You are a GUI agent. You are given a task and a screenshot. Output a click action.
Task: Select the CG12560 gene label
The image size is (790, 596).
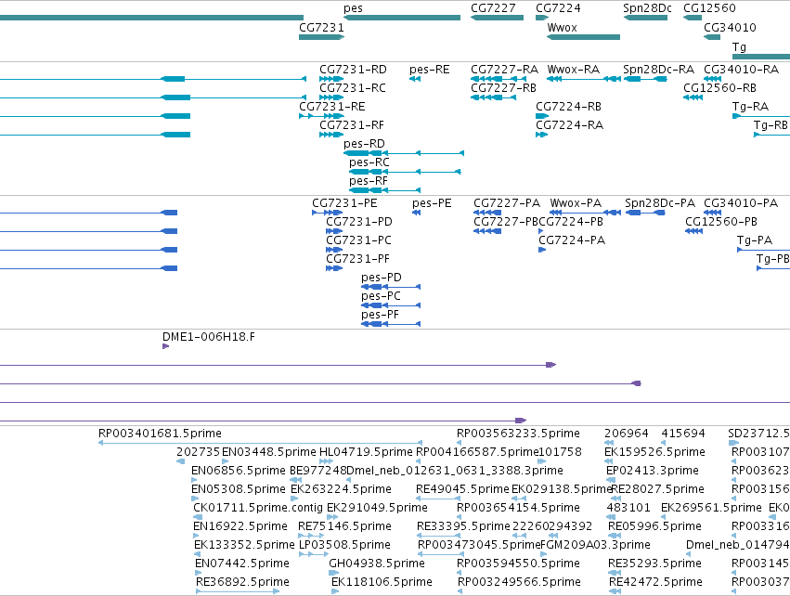(x=709, y=8)
